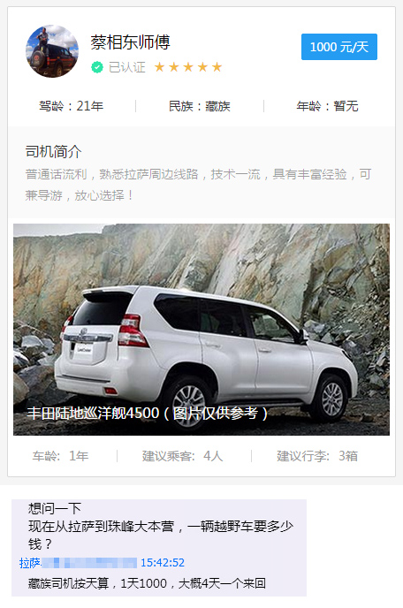Click the driver's round avatar photo

coord(52,51)
